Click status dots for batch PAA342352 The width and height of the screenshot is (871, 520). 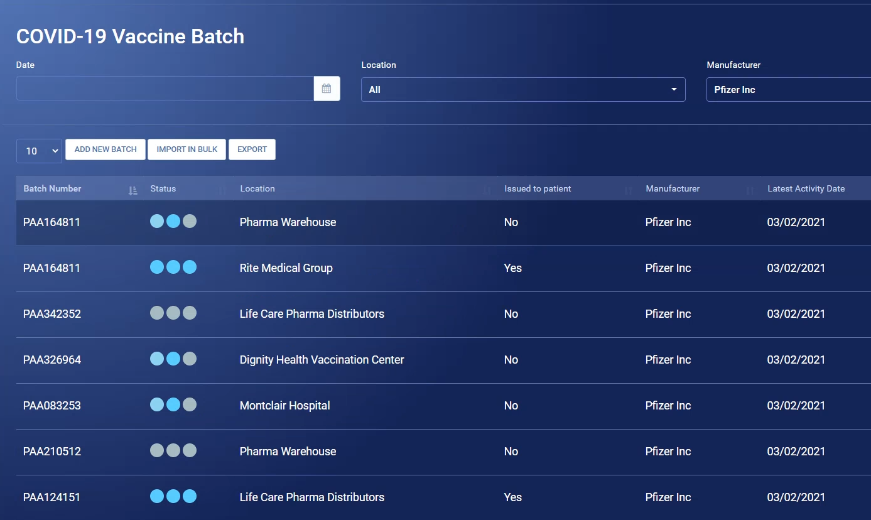coord(173,313)
